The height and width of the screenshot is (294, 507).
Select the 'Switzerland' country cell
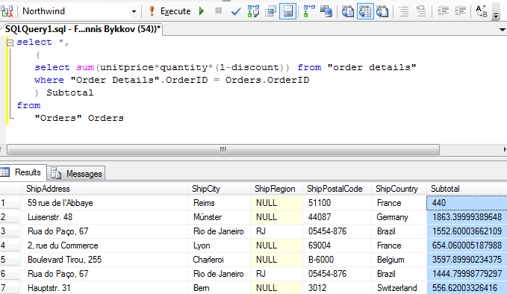[399, 288]
